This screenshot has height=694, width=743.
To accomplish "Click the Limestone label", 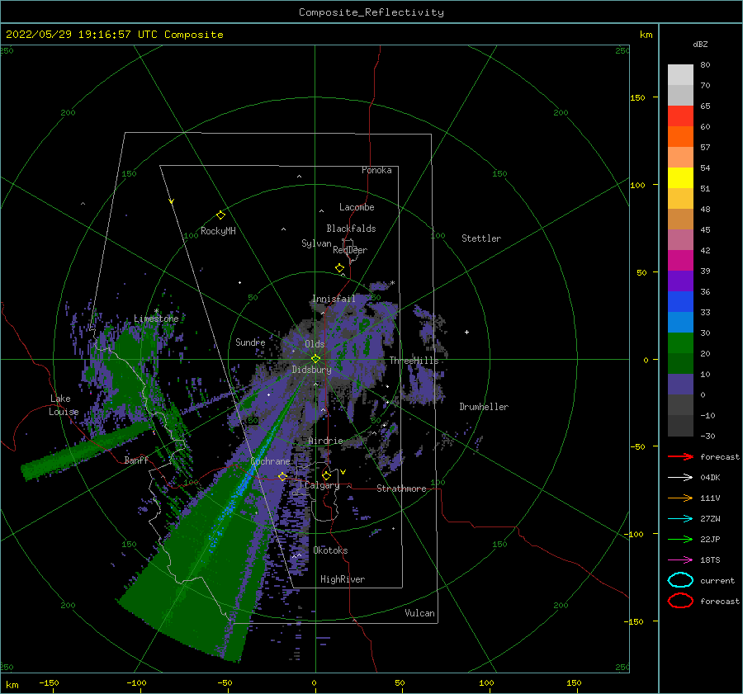I will [156, 319].
